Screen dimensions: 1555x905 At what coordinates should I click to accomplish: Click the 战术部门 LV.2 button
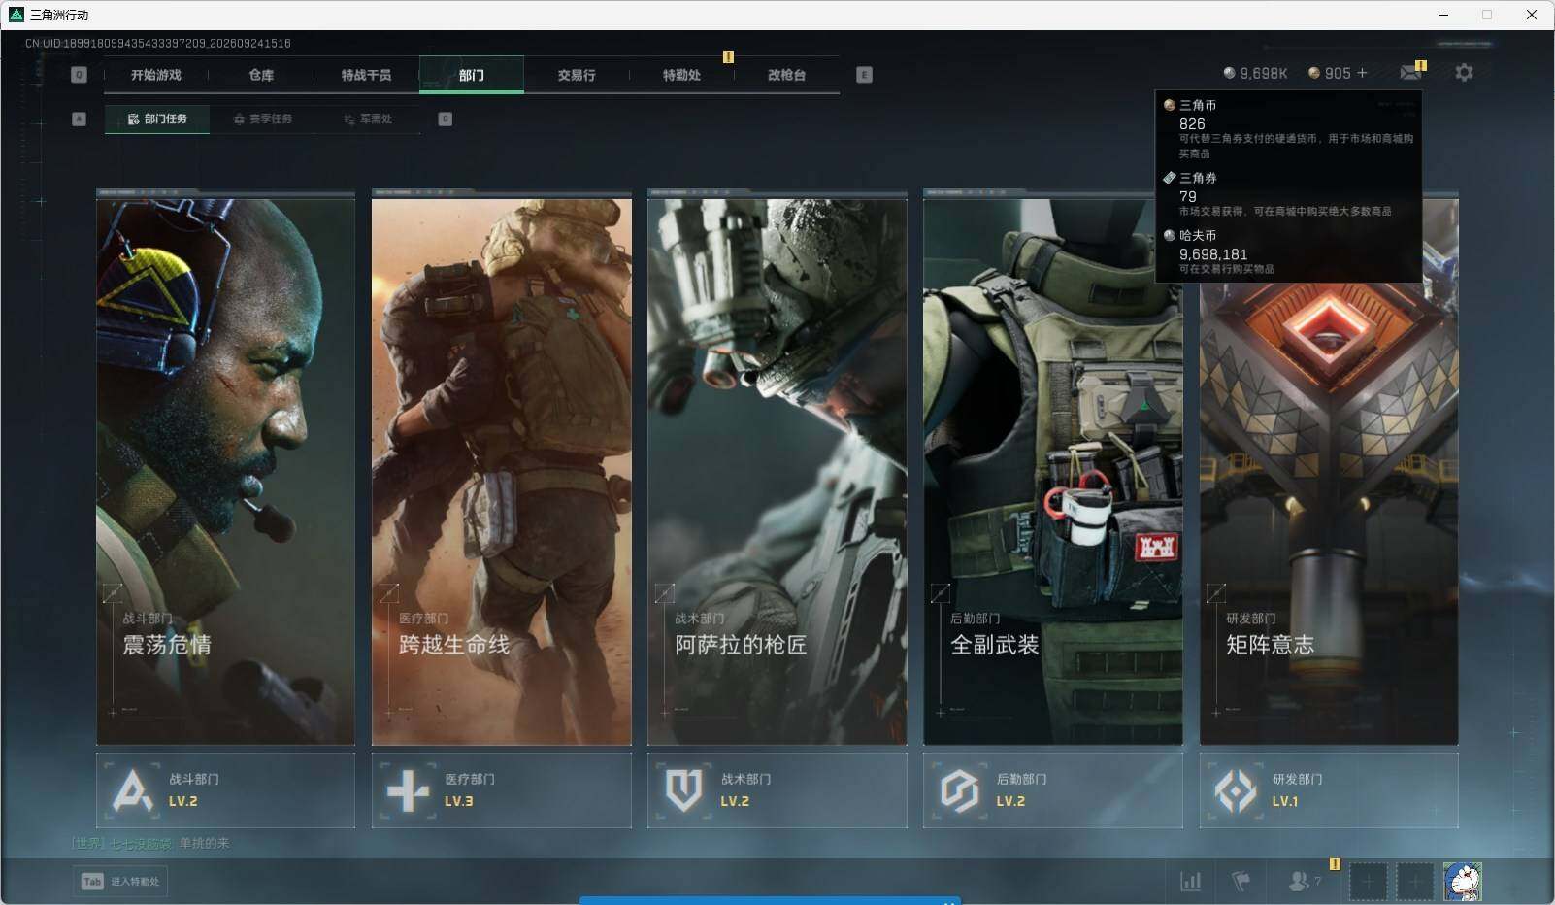pyautogui.click(x=777, y=790)
